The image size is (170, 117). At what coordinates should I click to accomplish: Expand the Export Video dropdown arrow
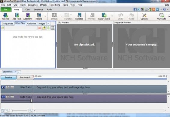tap(112, 16)
